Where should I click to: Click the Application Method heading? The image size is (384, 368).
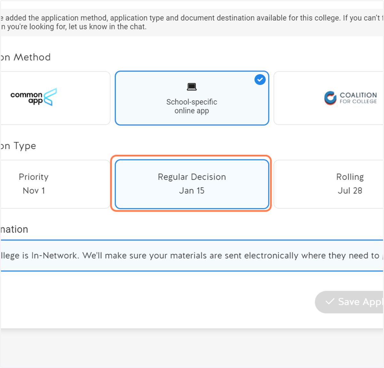coord(25,57)
